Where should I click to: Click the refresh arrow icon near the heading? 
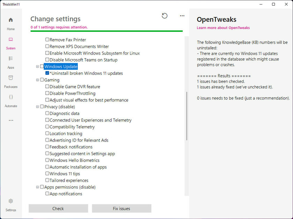tap(164, 16)
